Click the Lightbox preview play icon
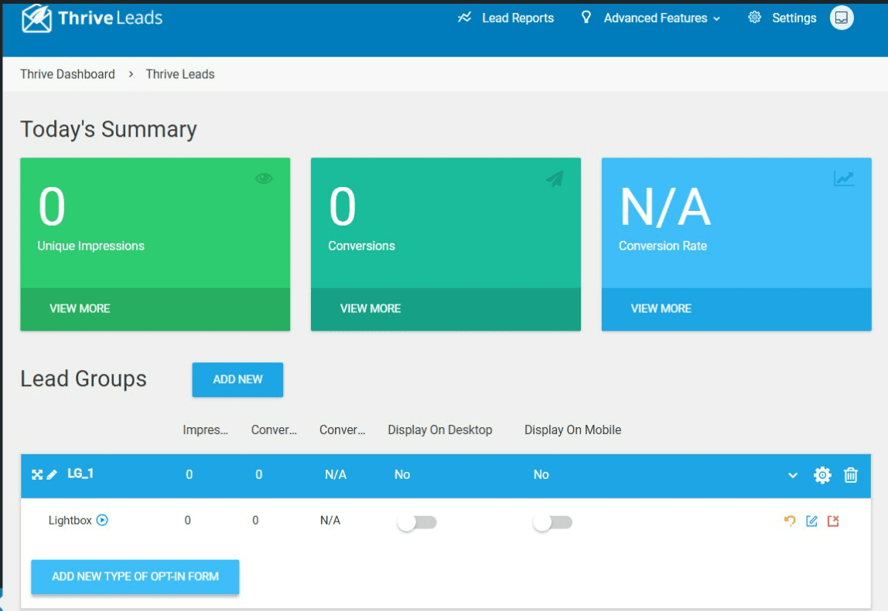 coord(102,520)
